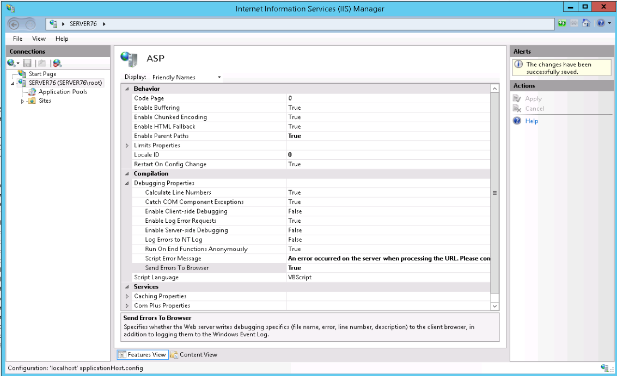Expand Com Plus Properties

127,305
